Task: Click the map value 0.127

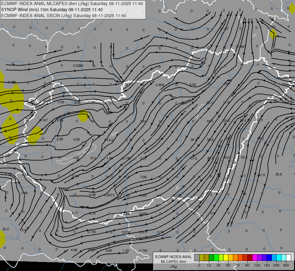Action: coord(224,29)
